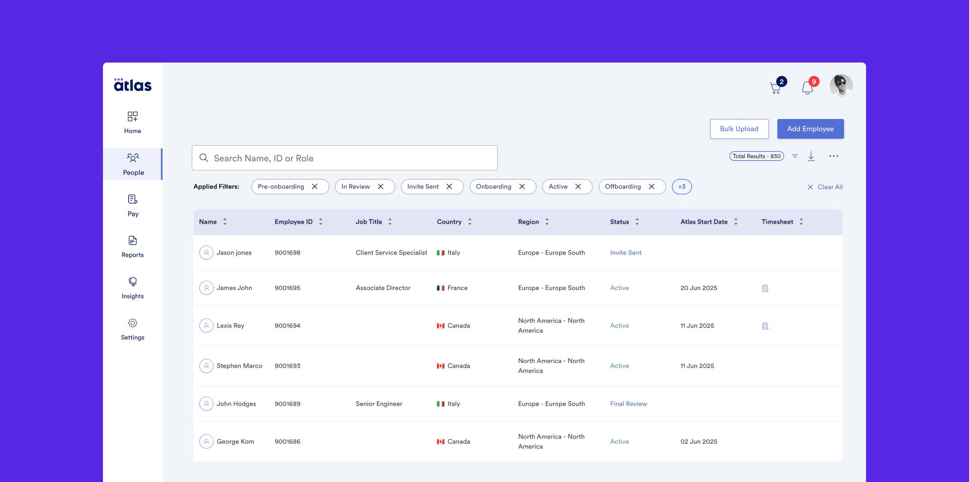Image resolution: width=969 pixels, height=482 pixels.
Task: Open the three-dot more options menu
Action: click(834, 156)
